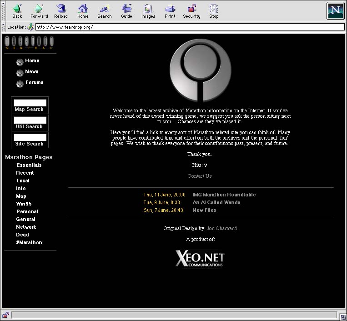Open the Essentials page link

click(x=29, y=165)
